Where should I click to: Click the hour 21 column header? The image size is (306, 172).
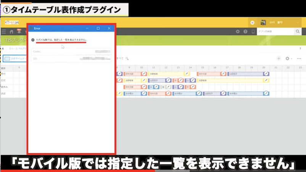tap(275, 68)
